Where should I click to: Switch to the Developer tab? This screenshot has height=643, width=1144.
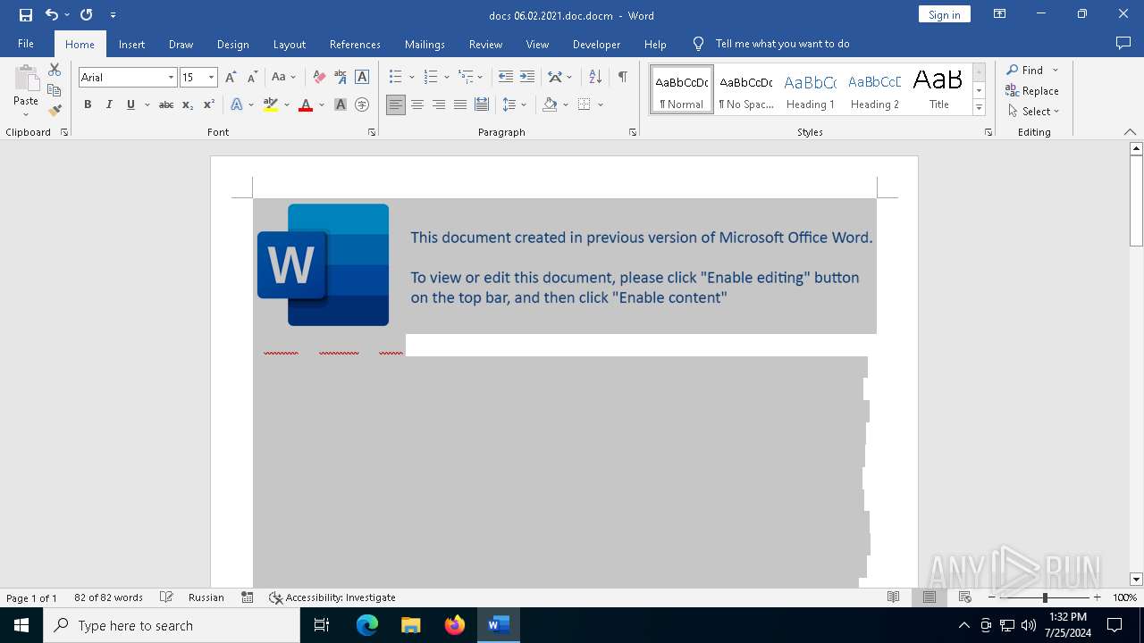596,44
